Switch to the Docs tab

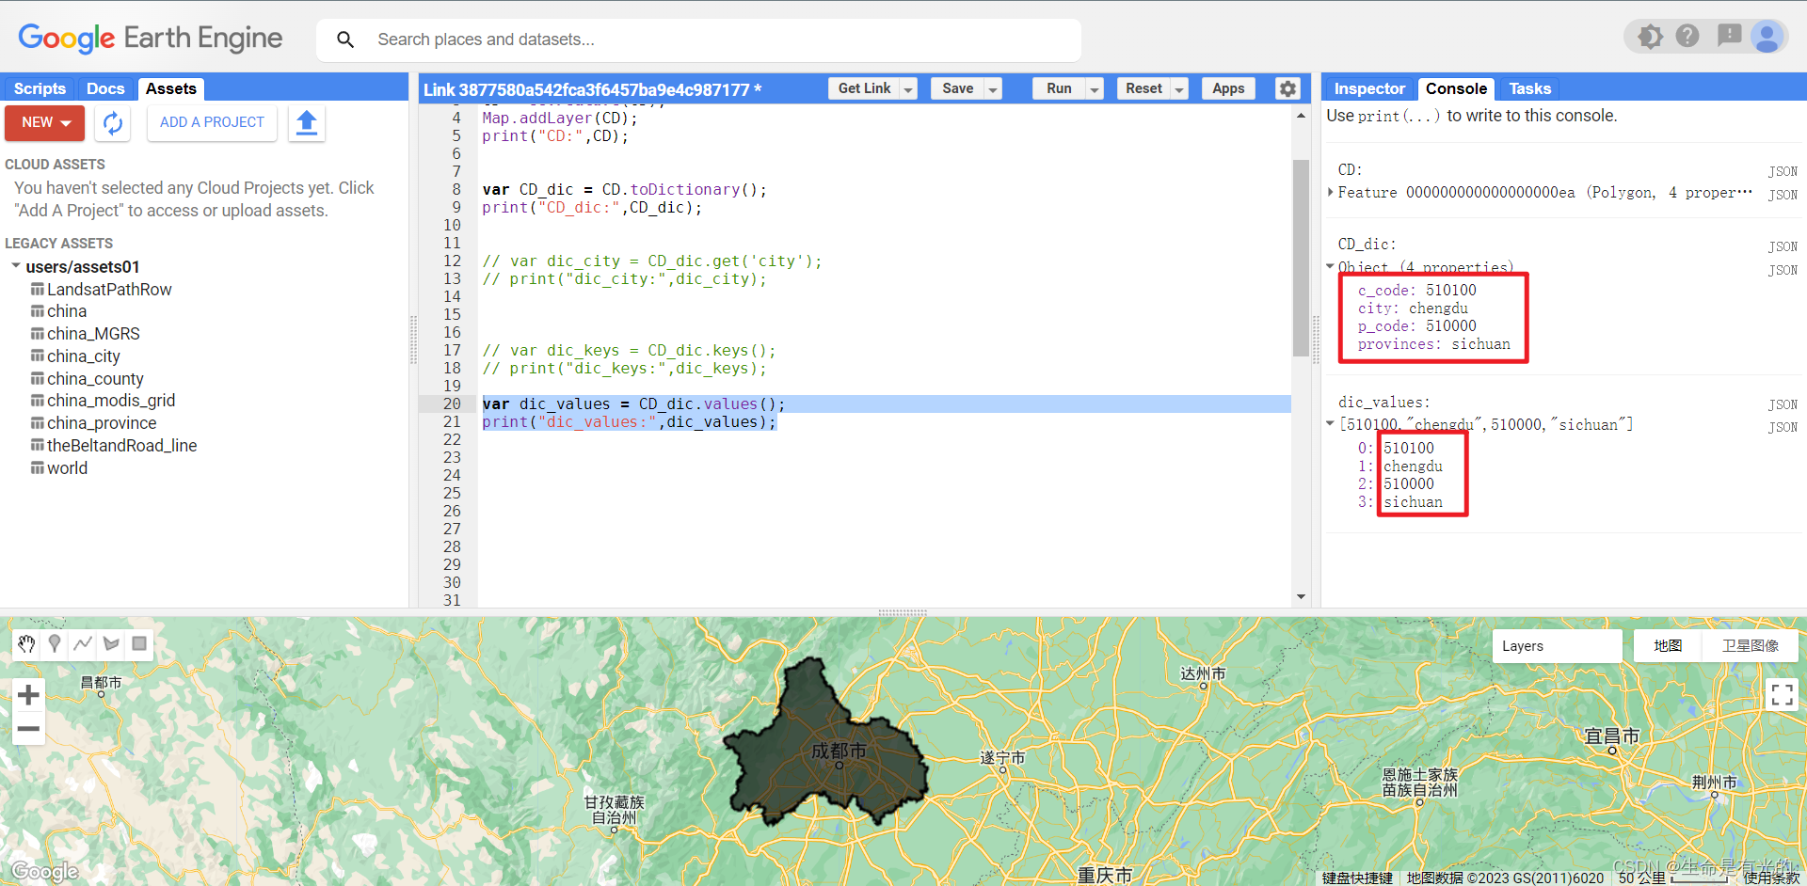pos(105,88)
